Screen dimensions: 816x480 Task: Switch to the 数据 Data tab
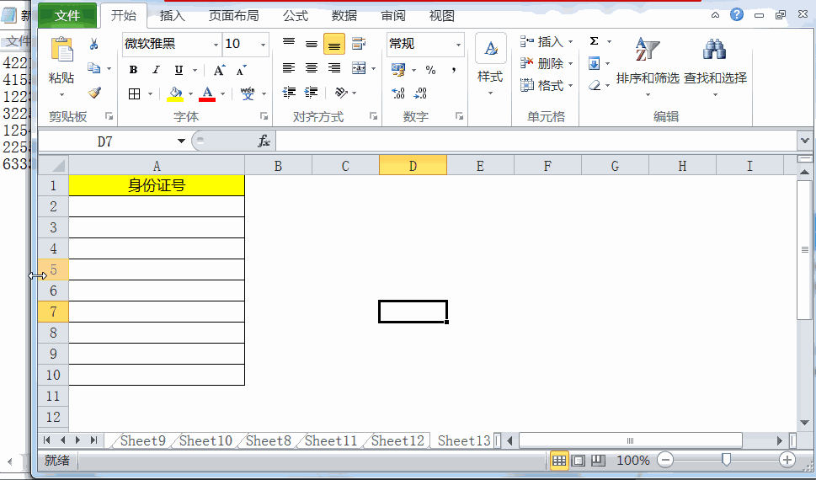(x=344, y=16)
